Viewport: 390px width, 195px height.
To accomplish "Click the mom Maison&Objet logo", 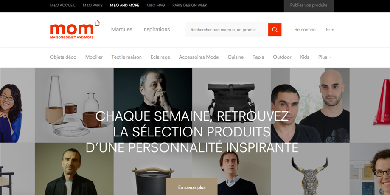I will [75, 30].
